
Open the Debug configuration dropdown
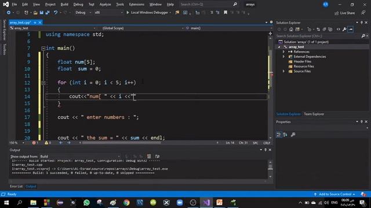tap(83, 13)
